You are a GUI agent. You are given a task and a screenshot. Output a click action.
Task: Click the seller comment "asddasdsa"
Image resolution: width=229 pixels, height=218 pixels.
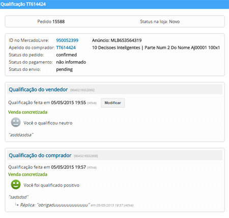point(21,135)
